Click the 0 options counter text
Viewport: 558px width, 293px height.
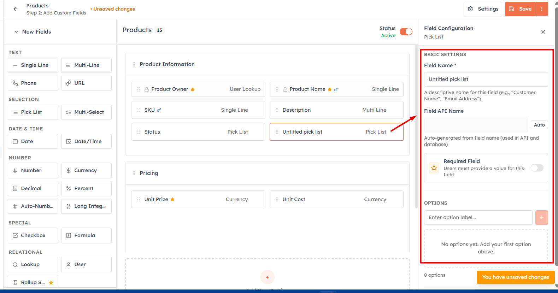click(435, 275)
